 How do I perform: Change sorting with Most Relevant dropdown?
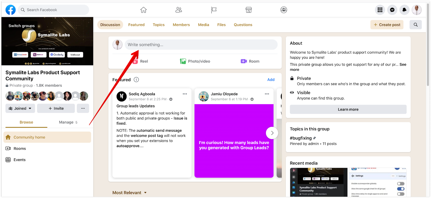(x=130, y=193)
